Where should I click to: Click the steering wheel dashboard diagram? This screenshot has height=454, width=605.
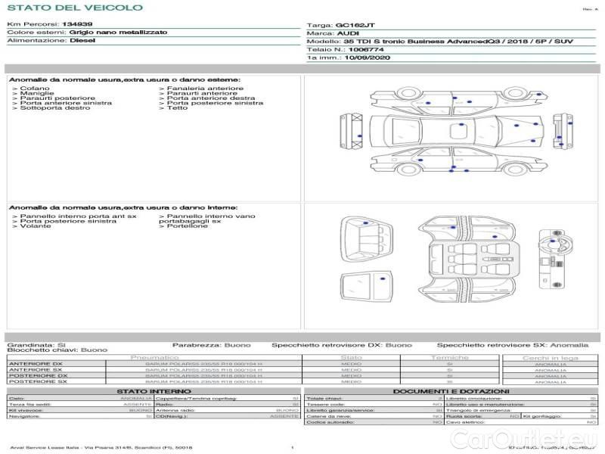(556, 259)
